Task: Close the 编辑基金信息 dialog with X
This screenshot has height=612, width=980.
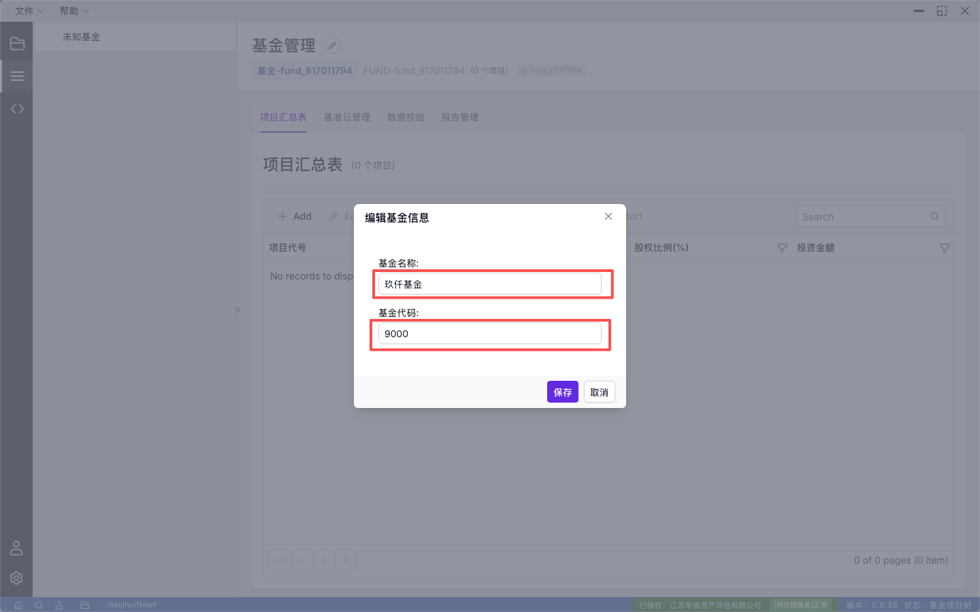Action: [608, 216]
